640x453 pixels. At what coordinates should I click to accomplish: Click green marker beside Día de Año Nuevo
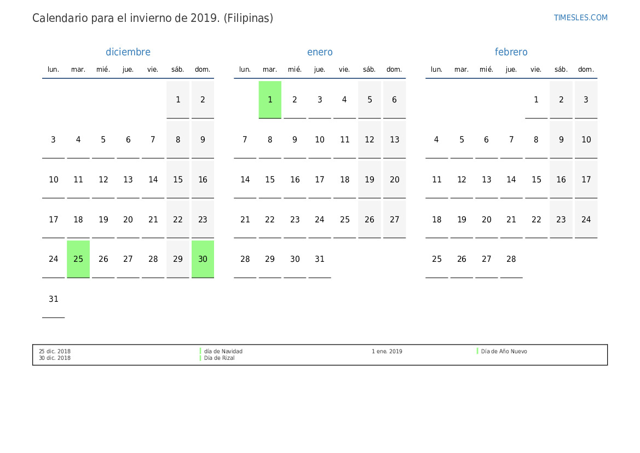(477, 351)
